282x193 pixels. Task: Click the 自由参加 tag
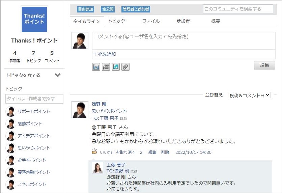(86, 9)
